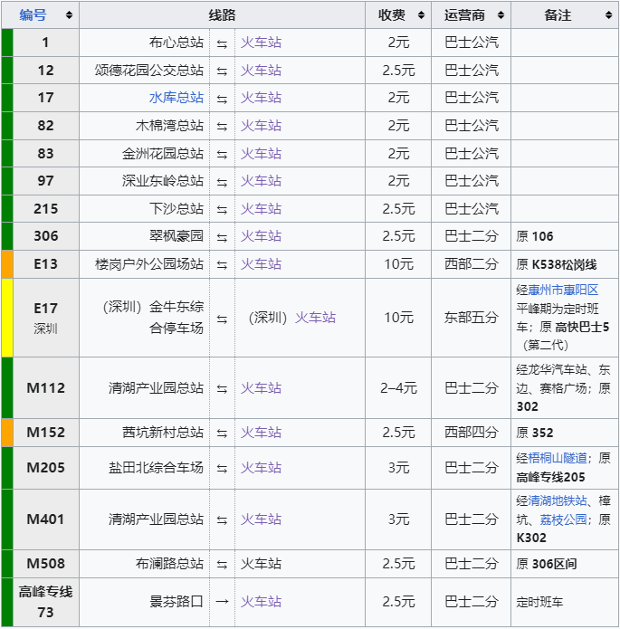Image resolution: width=620 pixels, height=629 pixels.
Task: Click the sort arrows in 运营商 column header
Action: click(x=501, y=15)
